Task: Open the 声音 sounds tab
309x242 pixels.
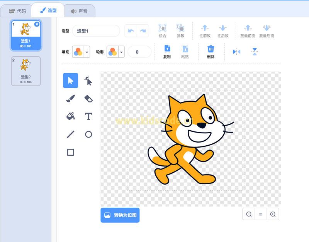Action: (x=80, y=11)
